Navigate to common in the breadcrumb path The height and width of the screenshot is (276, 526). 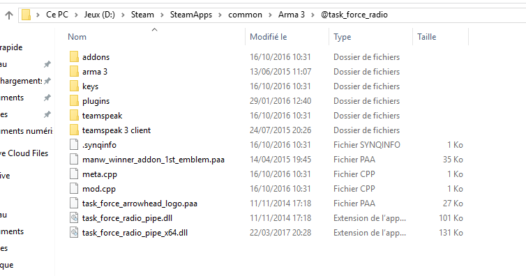(246, 15)
